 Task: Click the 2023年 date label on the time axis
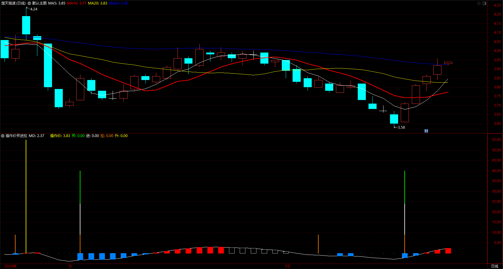[x=10, y=266]
